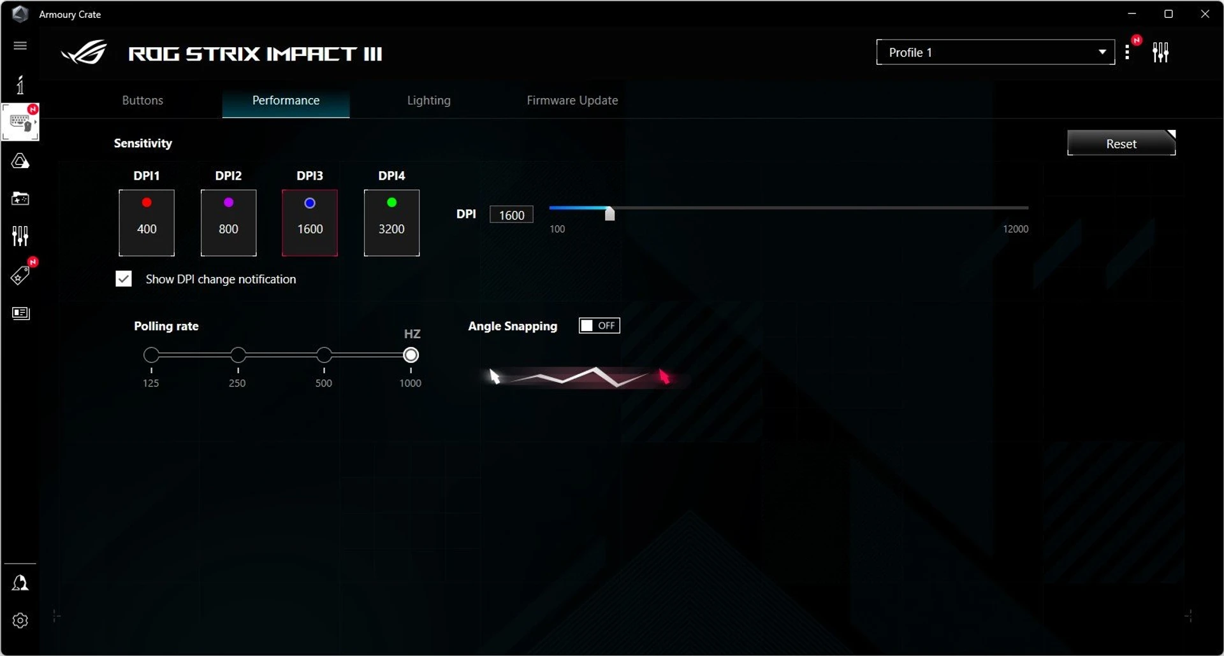Maximize the Armoury Crate window
This screenshot has height=656, width=1224.
[x=1169, y=14]
